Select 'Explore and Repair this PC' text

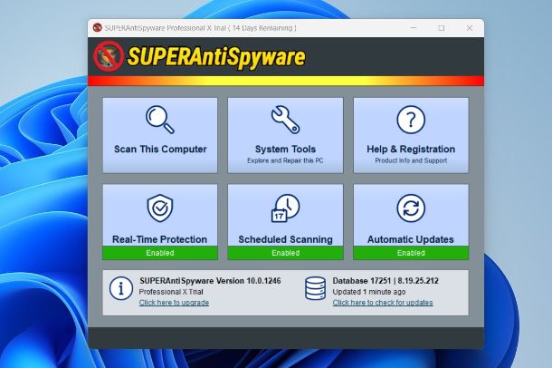[285, 160]
